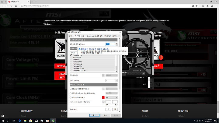Viewport: 219px width, 123px height.
Task: Open Microsoft Store from taskbar
Action: [x=31, y=121]
